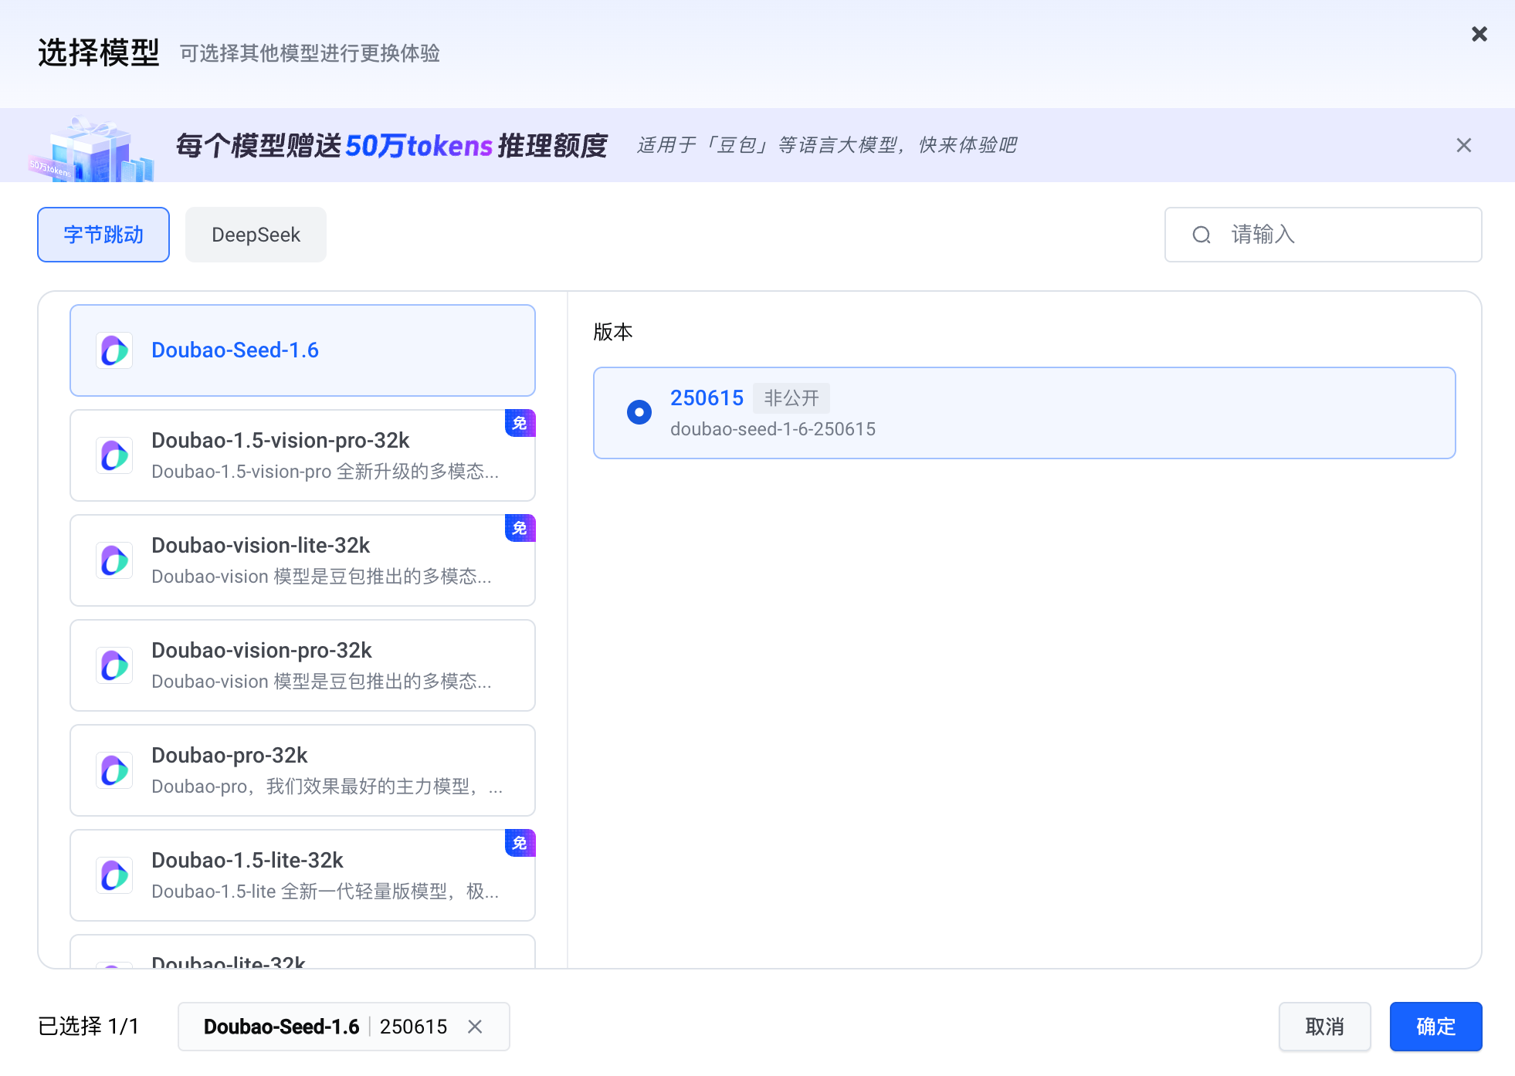The width and height of the screenshot is (1515, 1076).
Task: Click the Doubao-vision-pro-32k logo icon
Action: point(114,665)
